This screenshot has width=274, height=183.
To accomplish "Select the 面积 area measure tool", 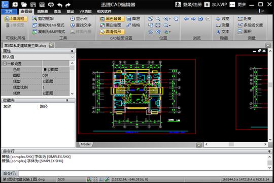I will [x=245, y=32].
